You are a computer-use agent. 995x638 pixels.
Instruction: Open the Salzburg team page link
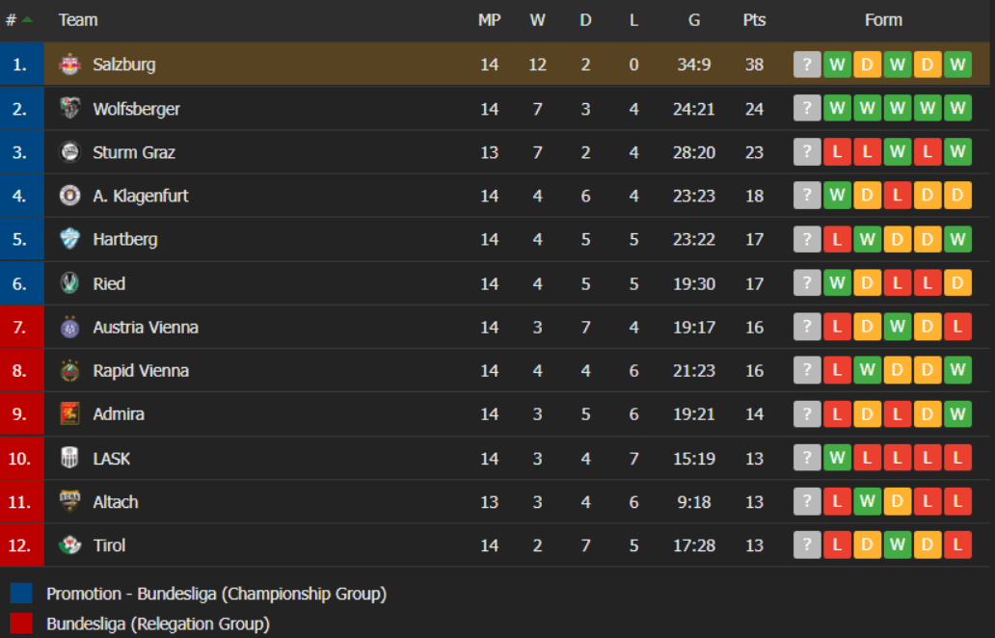click(x=124, y=65)
